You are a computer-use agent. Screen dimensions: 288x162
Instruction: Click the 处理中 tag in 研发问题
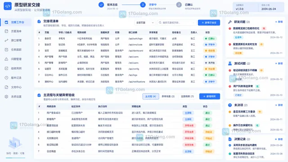[238, 37]
